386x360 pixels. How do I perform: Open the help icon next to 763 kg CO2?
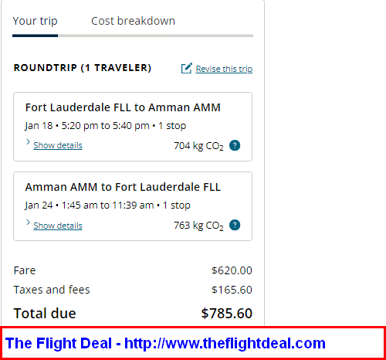pyautogui.click(x=235, y=225)
